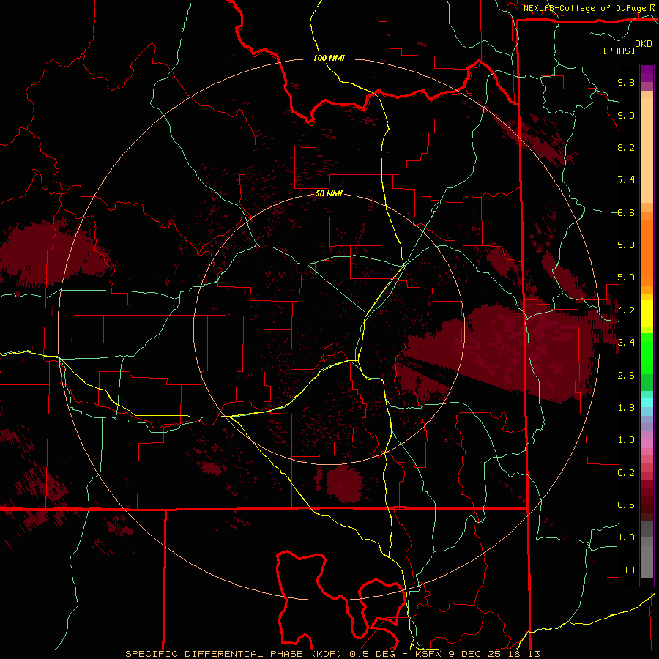Click the 9.8 value on color scale
The image size is (659, 659).
point(626,82)
